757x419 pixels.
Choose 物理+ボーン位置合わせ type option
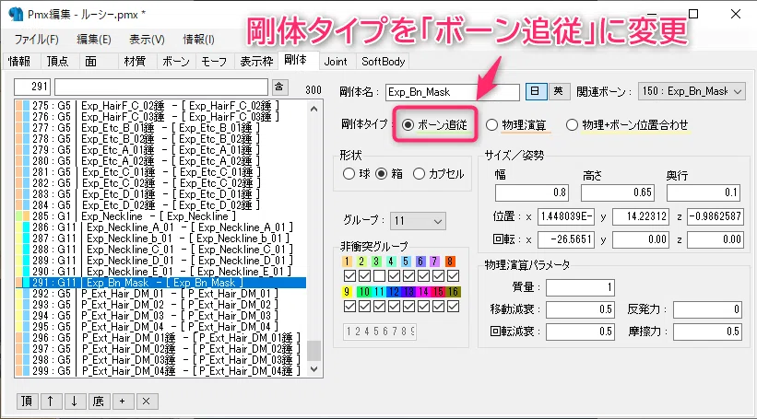pos(627,125)
